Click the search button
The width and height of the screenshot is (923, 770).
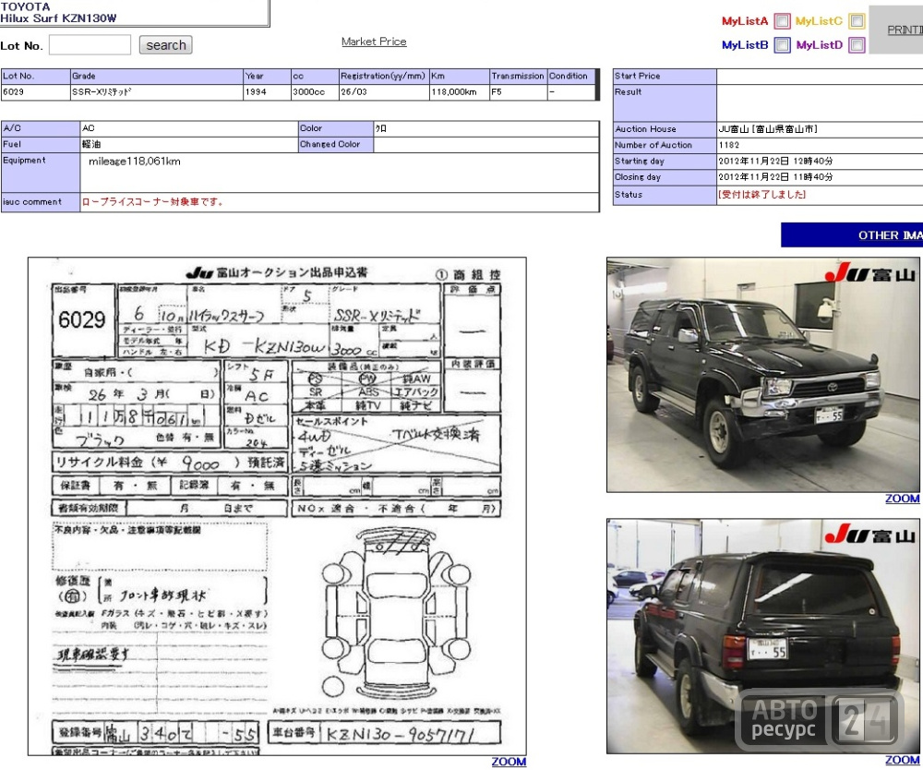click(165, 44)
